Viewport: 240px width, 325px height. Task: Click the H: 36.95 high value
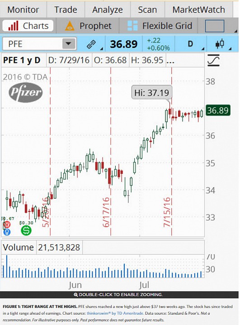(147, 60)
